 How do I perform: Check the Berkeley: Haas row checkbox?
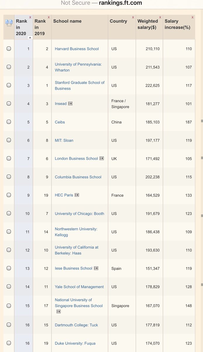[x=9, y=250]
